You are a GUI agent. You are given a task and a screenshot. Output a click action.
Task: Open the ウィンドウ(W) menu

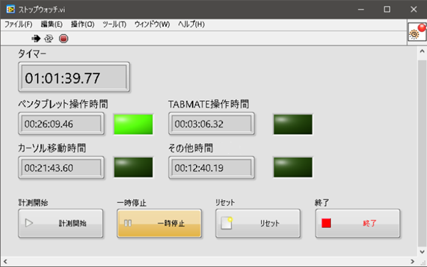(x=152, y=24)
